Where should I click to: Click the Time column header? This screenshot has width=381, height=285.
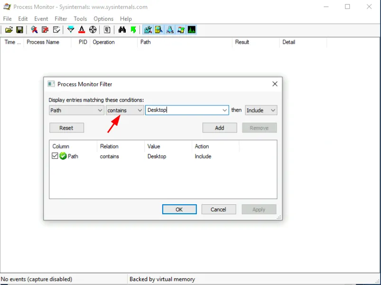[x=13, y=42]
